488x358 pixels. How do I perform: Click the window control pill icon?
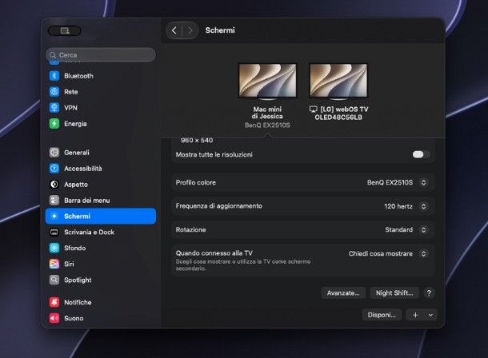click(x=65, y=30)
